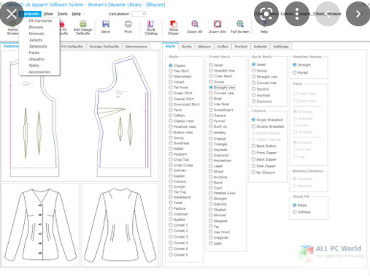Open the View menu
The width and height of the screenshot is (370, 277).
tap(48, 14)
